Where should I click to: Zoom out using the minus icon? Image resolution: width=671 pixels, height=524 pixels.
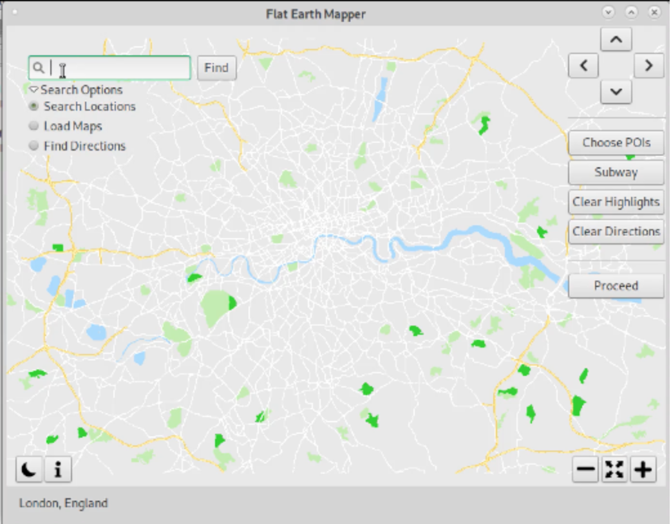point(585,469)
